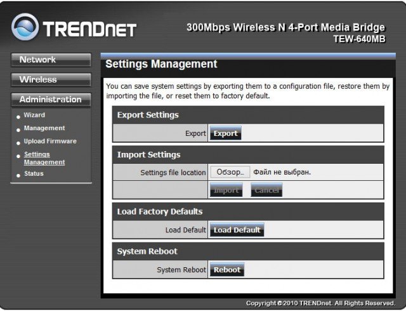Click the Load Factory Defaults section header
Viewport: 406px width, 311px height.
(x=160, y=211)
